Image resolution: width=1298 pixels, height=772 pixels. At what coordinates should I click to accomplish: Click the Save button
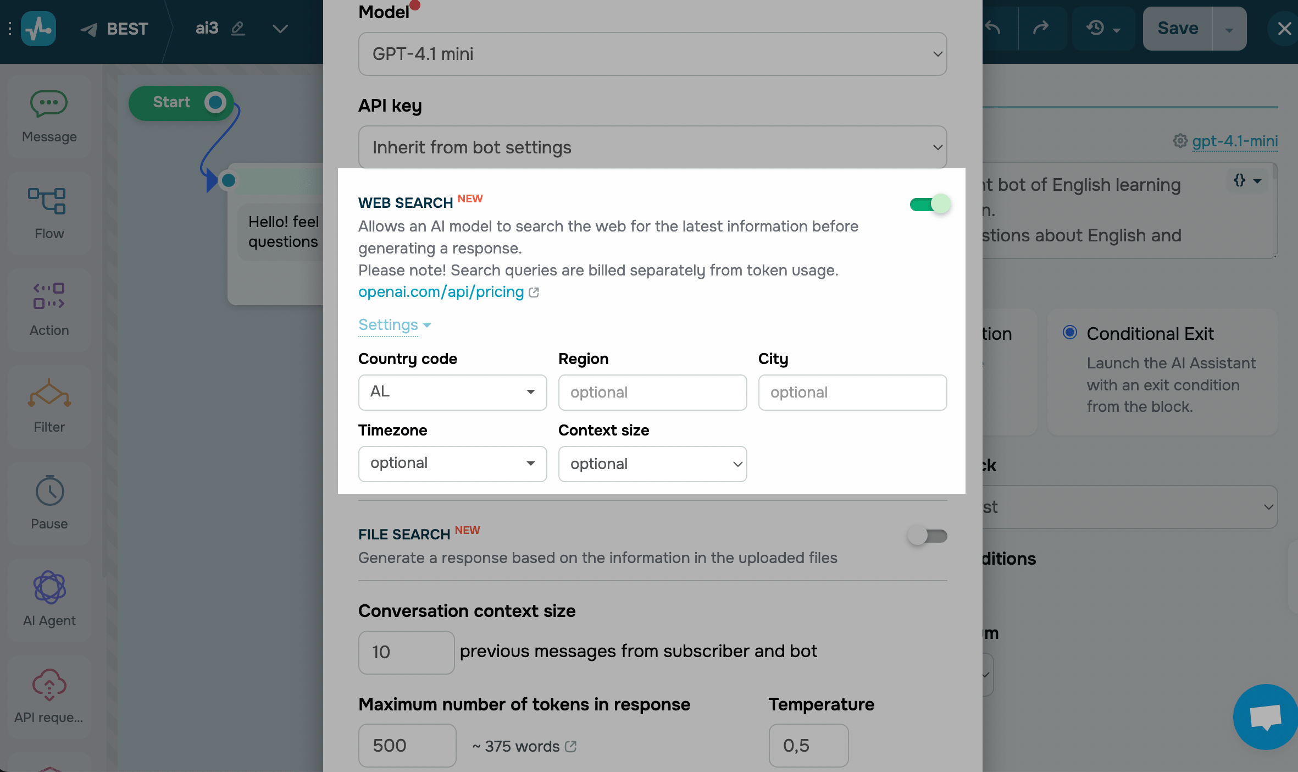(x=1178, y=28)
